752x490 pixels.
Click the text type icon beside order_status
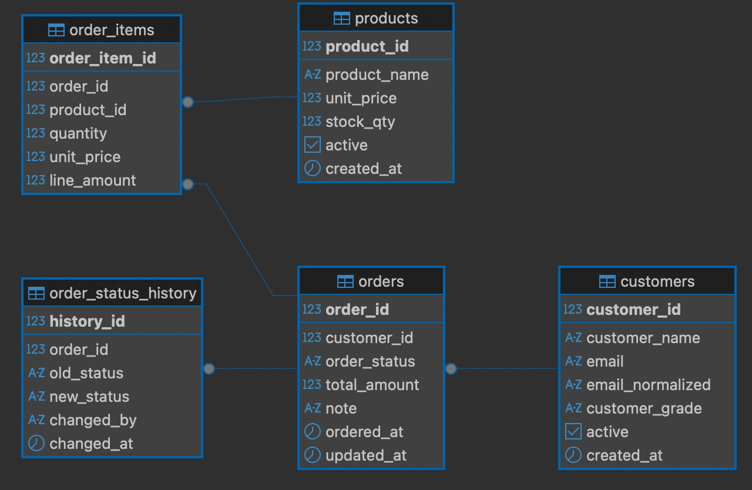point(312,361)
